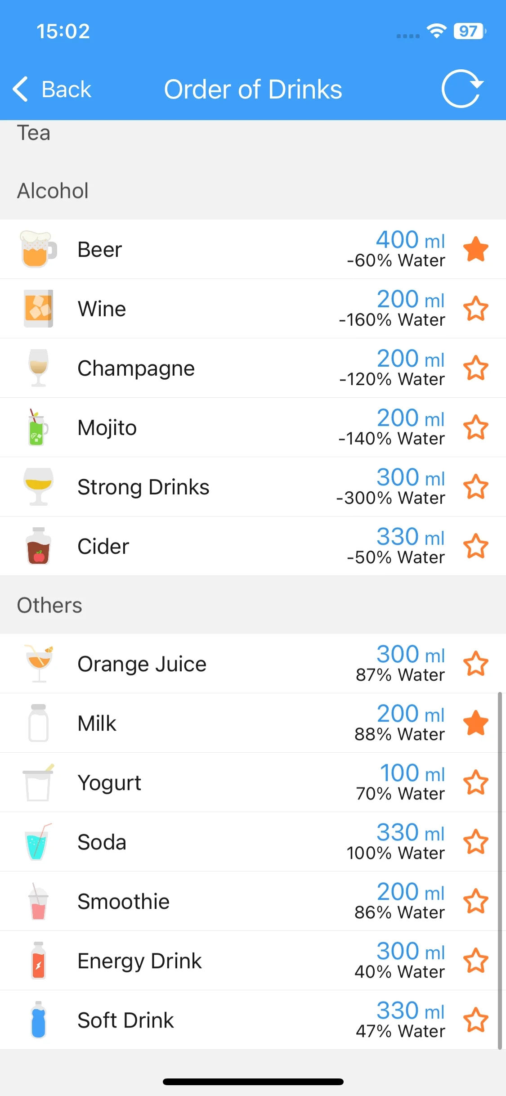Tap the Energy Drink bottle icon
Viewport: 506px width, 1096px height.
tap(39, 960)
